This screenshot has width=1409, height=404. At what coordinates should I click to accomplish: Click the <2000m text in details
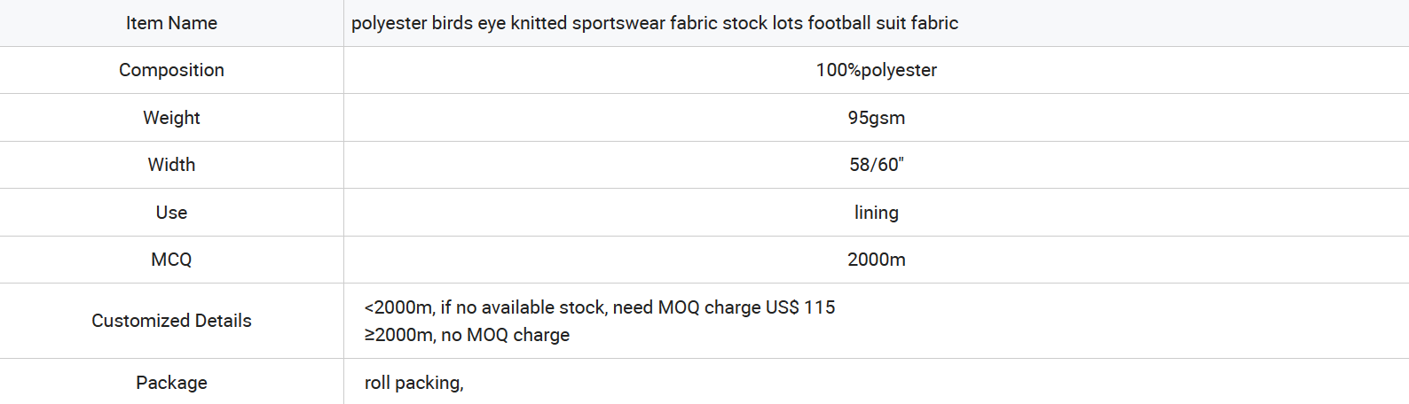(399, 307)
